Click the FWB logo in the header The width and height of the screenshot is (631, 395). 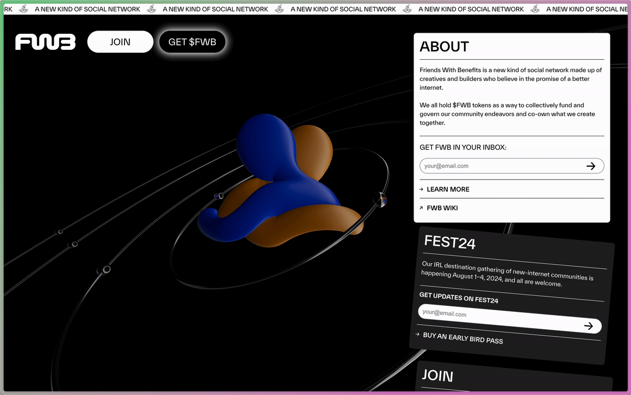click(45, 42)
